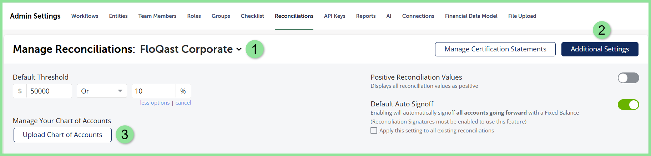Switch to the Connections tab
Viewport: 651px width, 156px height.
418,16
